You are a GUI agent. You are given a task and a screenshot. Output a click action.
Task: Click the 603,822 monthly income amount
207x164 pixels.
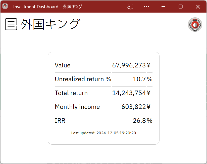pyautogui.click(x=134, y=107)
